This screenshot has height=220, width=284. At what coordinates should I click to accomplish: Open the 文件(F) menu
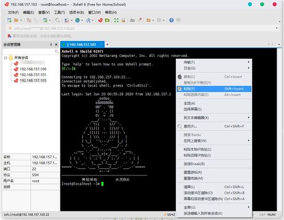point(13,13)
